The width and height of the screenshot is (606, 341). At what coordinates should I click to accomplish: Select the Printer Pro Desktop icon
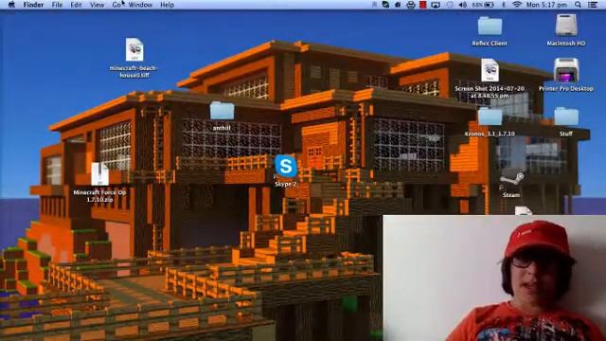(x=566, y=70)
